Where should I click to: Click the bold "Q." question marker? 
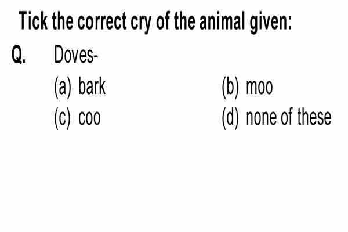19,55
